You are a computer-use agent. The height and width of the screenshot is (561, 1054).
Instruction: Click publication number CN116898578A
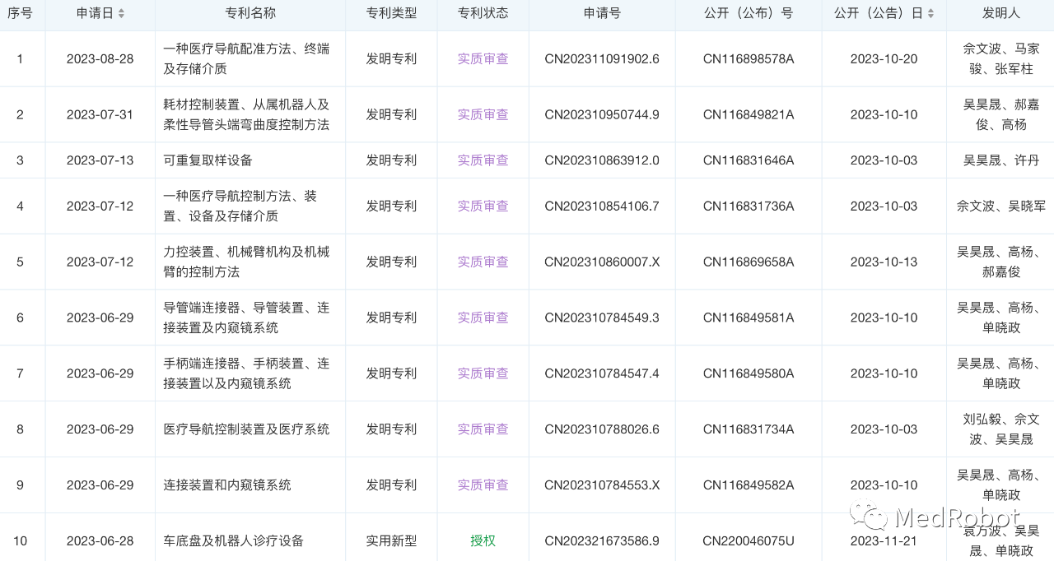[749, 58]
